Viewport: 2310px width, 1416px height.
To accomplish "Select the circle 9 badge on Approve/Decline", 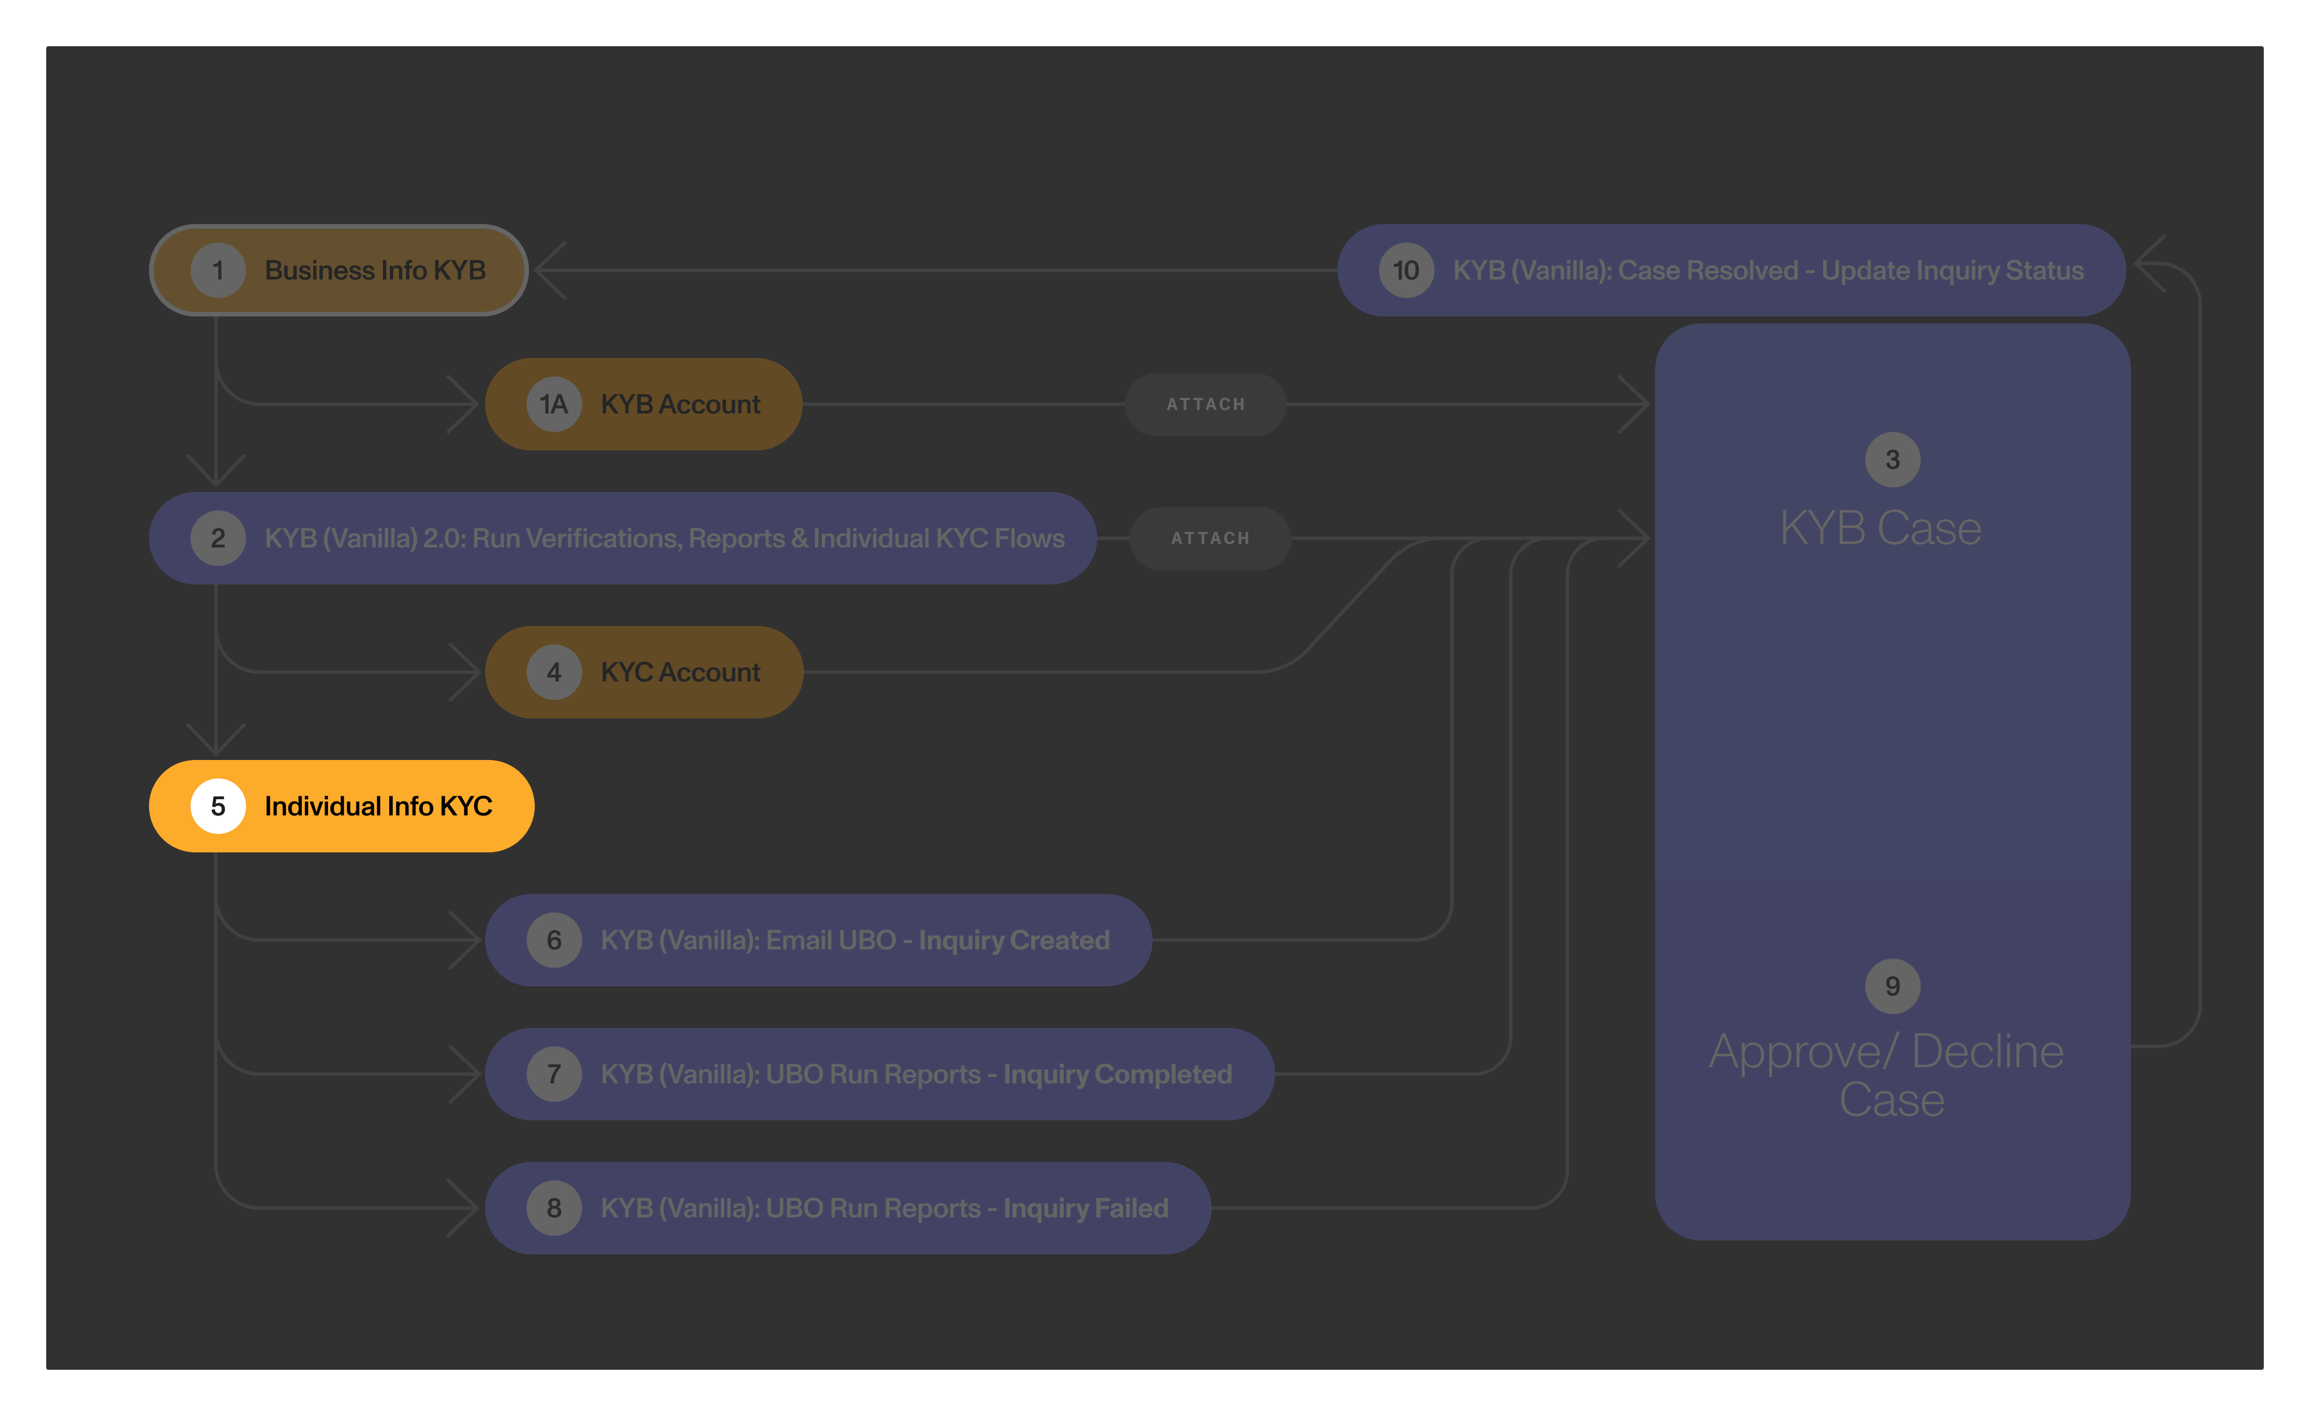I will (x=1892, y=986).
